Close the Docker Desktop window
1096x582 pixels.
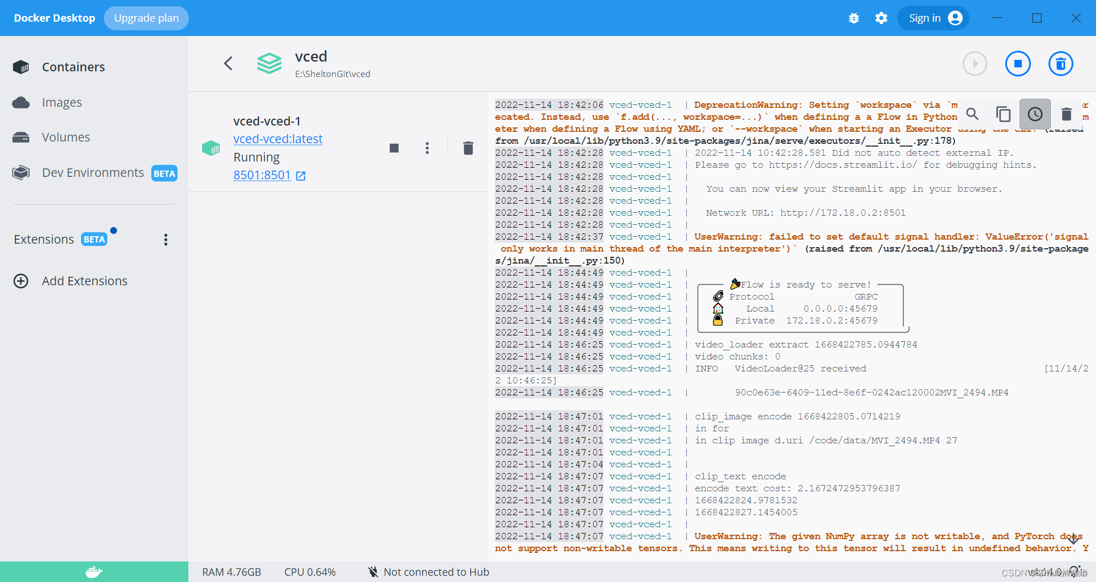(x=1076, y=18)
